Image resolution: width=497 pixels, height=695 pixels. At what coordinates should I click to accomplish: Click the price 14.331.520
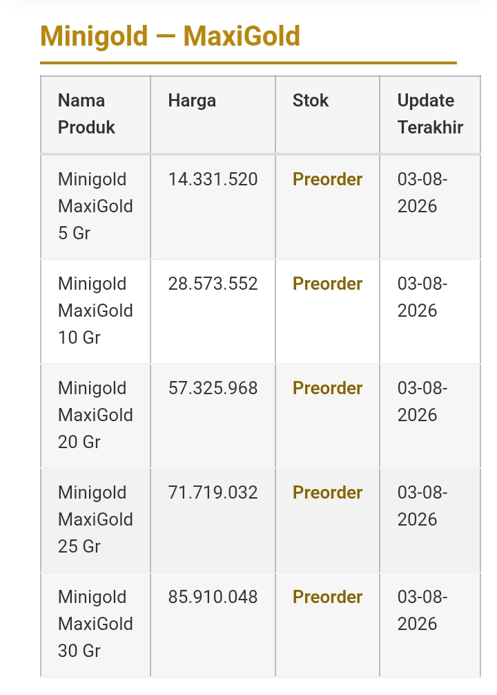[x=213, y=180]
